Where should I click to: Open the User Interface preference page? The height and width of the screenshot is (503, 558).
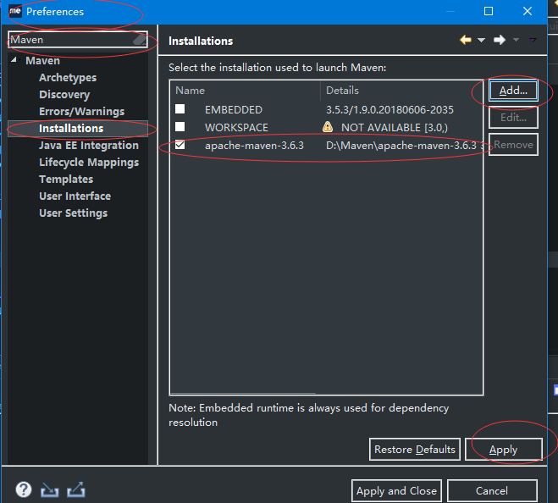click(x=75, y=196)
